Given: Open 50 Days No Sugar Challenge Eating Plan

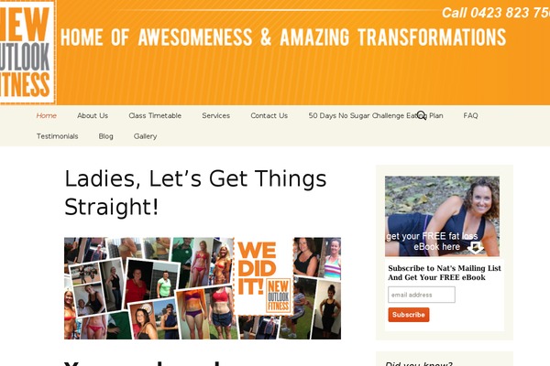Looking at the screenshot, I should tap(376, 115).
